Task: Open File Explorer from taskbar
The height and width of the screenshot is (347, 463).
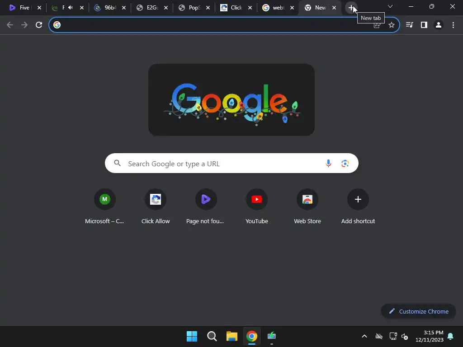Action: pyautogui.click(x=232, y=336)
